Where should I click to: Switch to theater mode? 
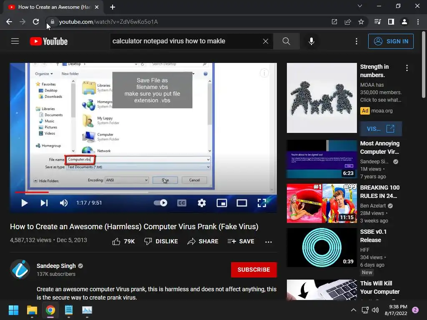pyautogui.click(x=242, y=203)
